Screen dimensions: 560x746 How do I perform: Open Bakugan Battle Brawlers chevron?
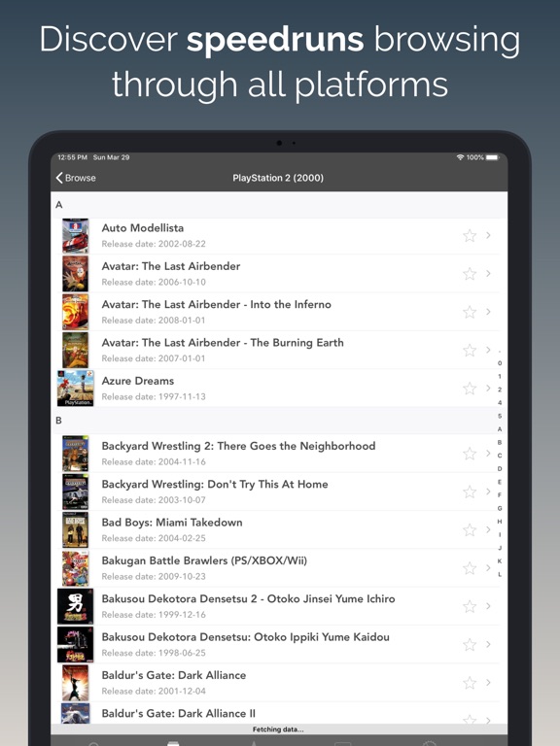(x=488, y=567)
